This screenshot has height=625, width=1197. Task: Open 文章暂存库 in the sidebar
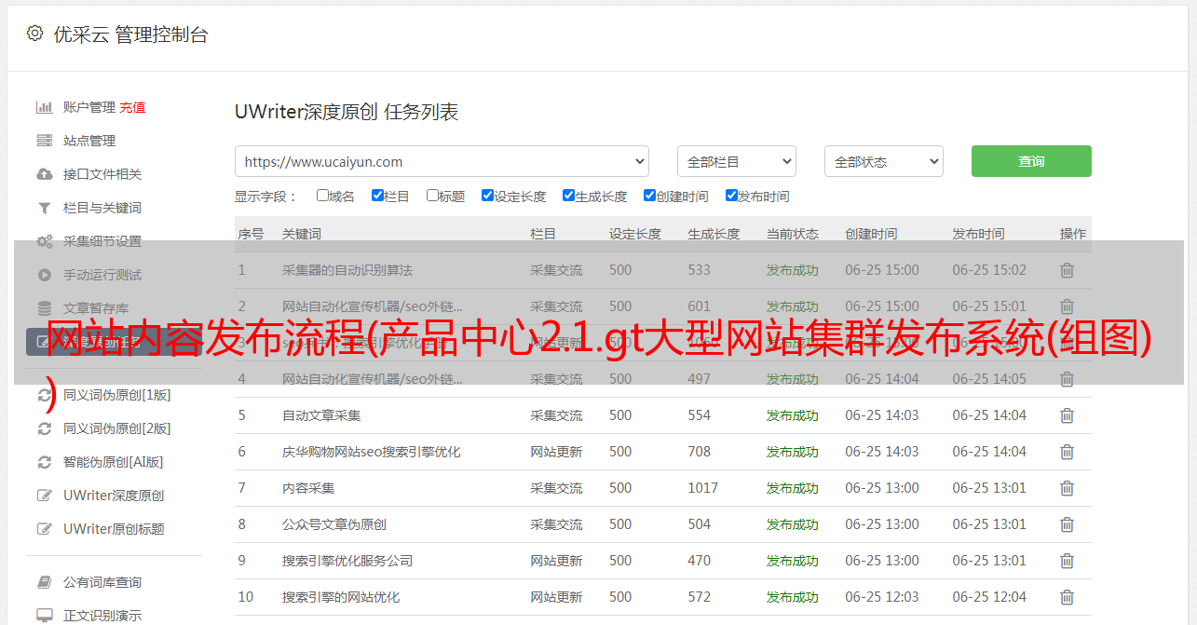pyautogui.click(x=96, y=308)
